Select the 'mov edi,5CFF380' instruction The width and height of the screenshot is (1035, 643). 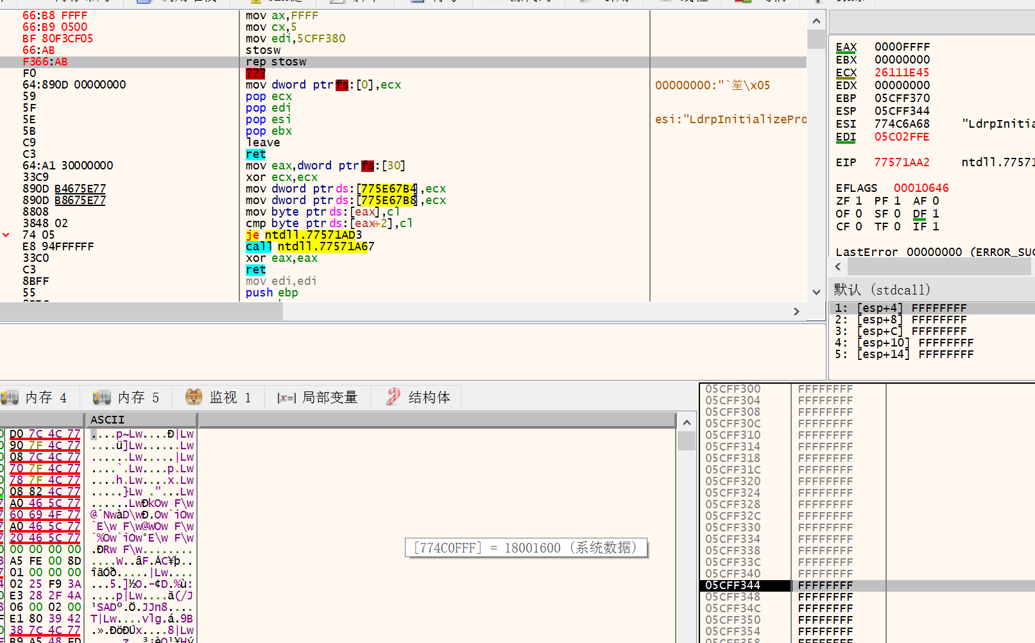pos(295,39)
